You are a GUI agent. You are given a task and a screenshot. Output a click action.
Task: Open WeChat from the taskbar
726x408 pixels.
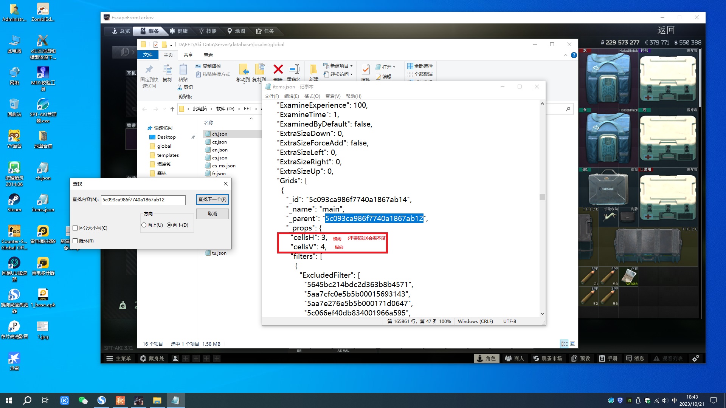83,400
